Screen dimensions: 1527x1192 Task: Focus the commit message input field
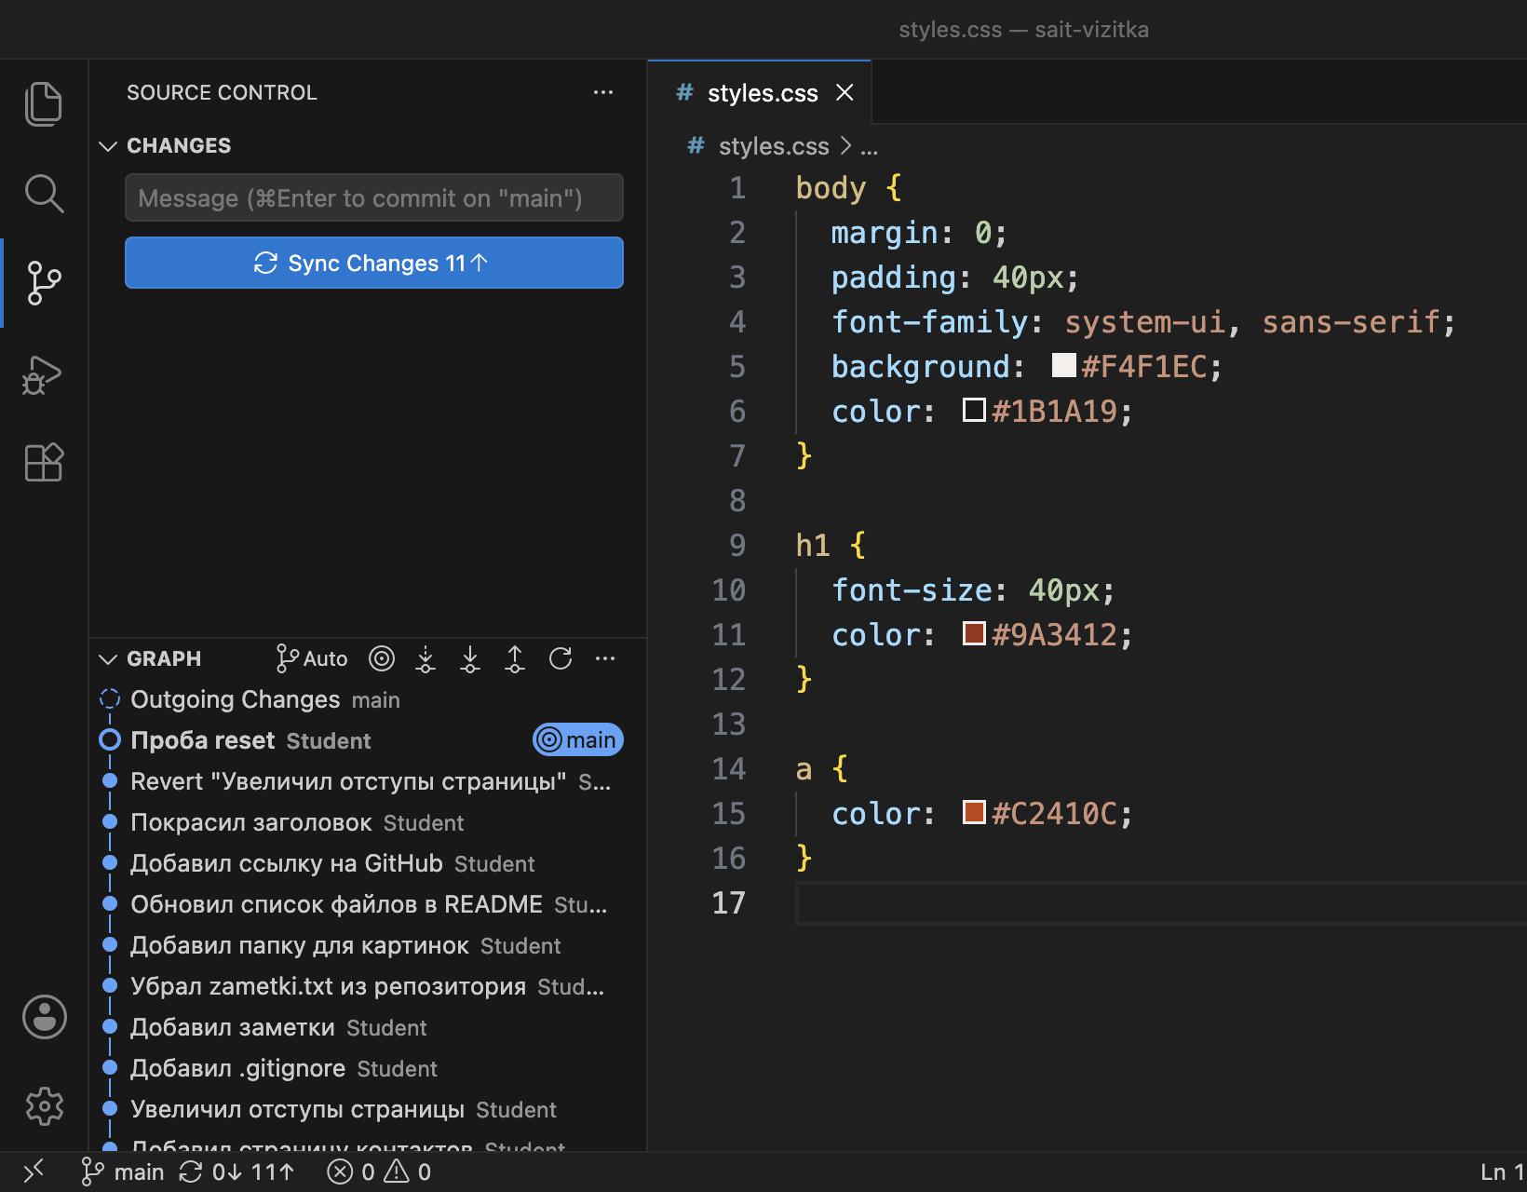click(x=374, y=197)
